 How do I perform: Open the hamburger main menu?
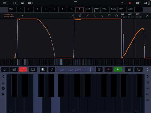[x=4, y=3]
